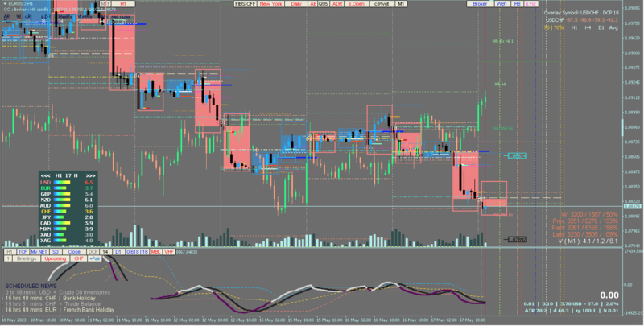644x326 pixels.
Task: Click the CHF Trade Balance news row
Action: point(52,303)
